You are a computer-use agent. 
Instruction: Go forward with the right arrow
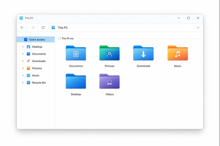(32, 27)
